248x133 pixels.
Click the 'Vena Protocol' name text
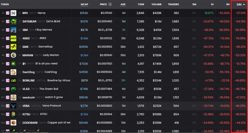[x=51, y=106]
